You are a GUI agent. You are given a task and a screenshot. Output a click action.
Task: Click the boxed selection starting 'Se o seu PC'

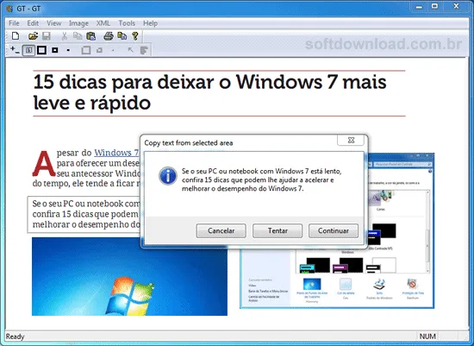(84, 214)
